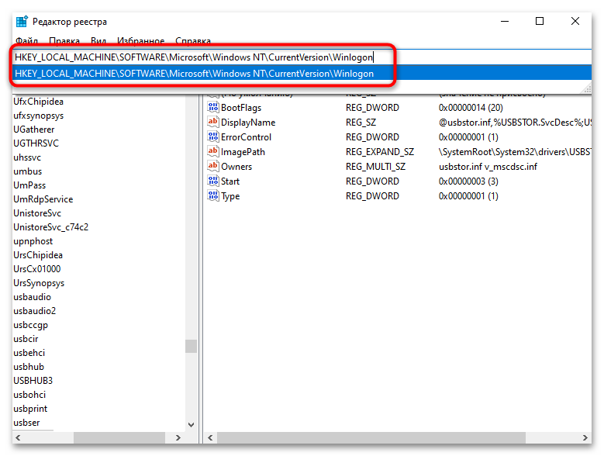Select the UmPass key
The image size is (604, 456).
tap(29, 185)
